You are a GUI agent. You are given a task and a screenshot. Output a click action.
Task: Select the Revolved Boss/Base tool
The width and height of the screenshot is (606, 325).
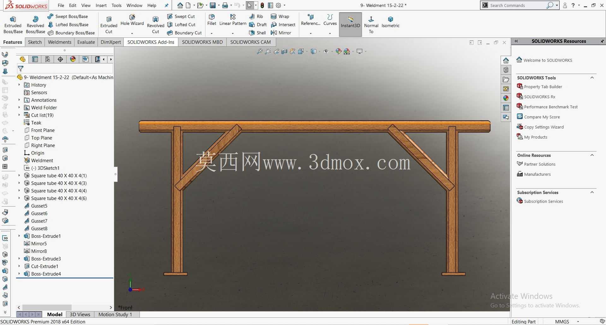pos(35,25)
